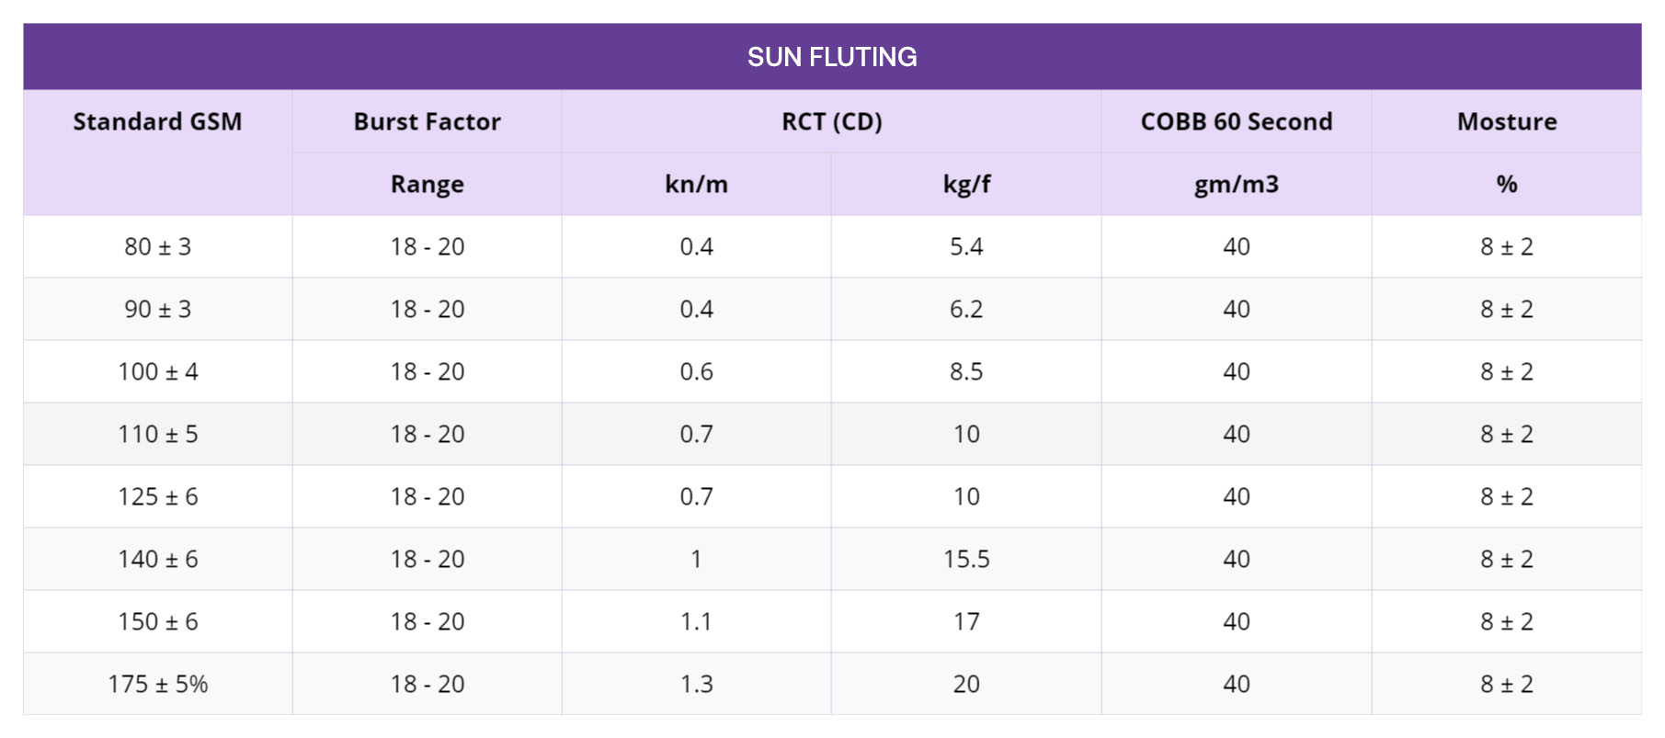Click the 175 ± 5% GSM cell

tap(157, 685)
